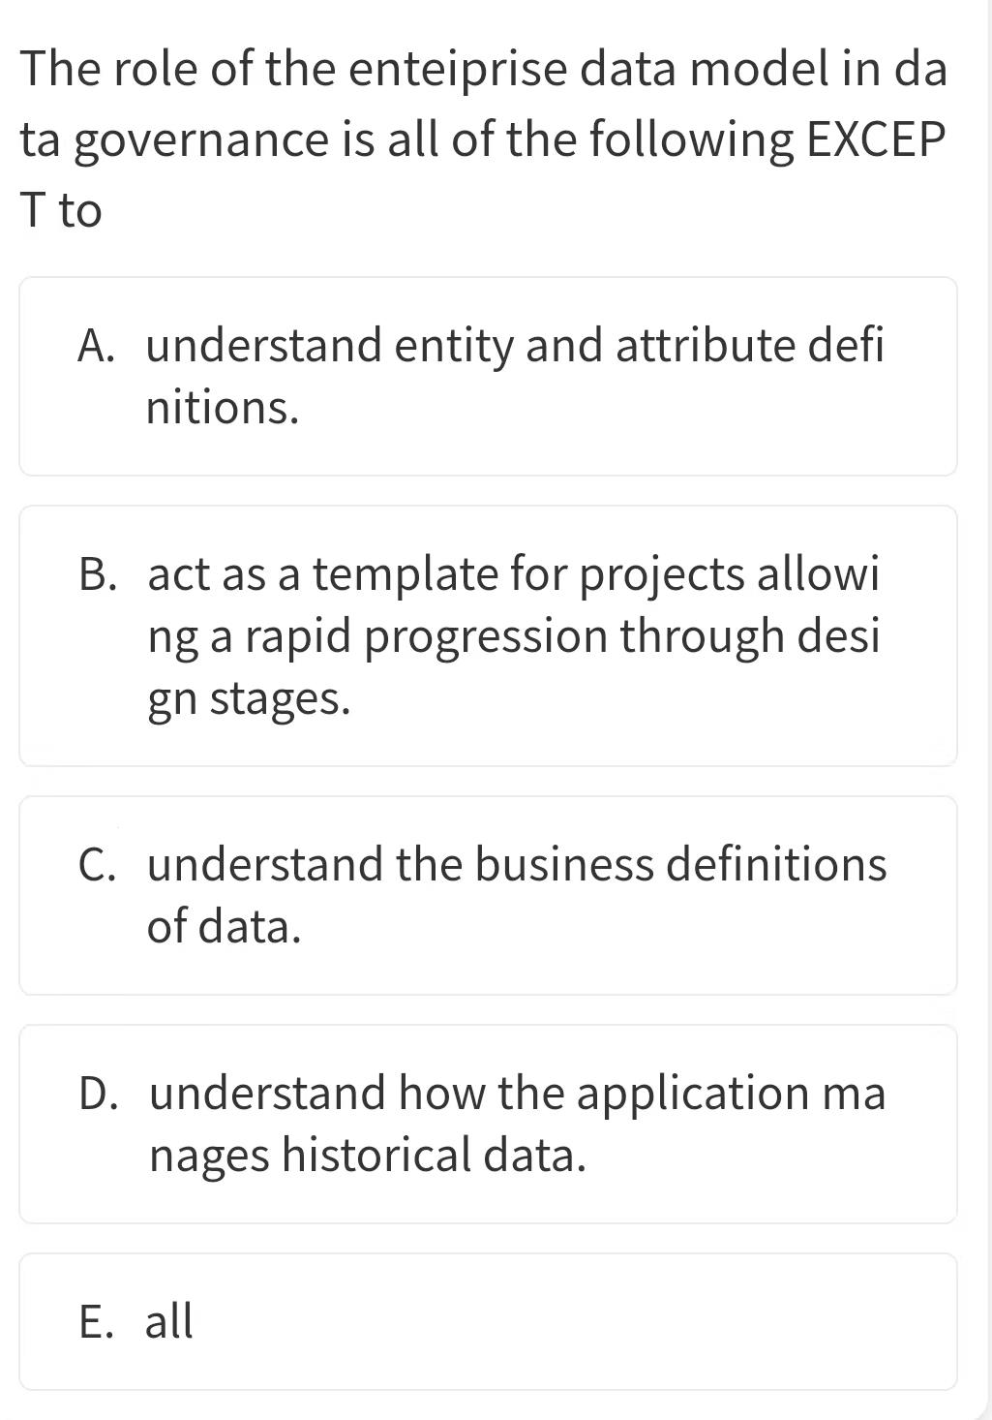Tap the word 'all' in option E
Image resolution: width=992 pixels, height=1420 pixels.
pyautogui.click(x=169, y=1320)
